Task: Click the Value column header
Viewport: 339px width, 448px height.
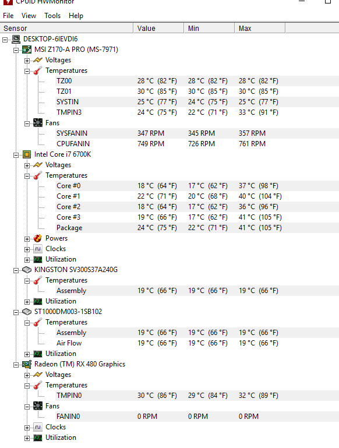Action: (158, 29)
